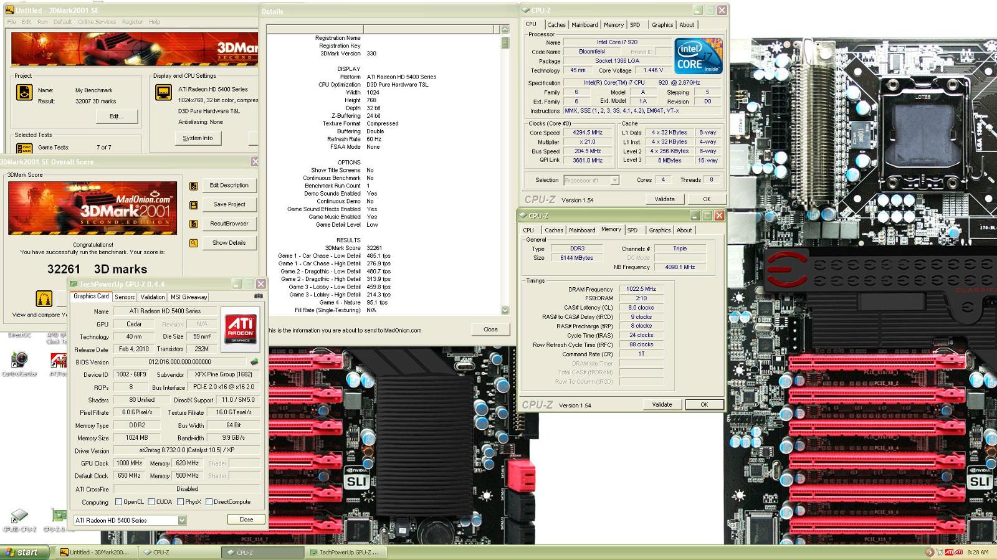Image resolution: width=997 pixels, height=560 pixels.
Task: Open the GPU selection dropdown in GPU-Z
Action: 182,520
